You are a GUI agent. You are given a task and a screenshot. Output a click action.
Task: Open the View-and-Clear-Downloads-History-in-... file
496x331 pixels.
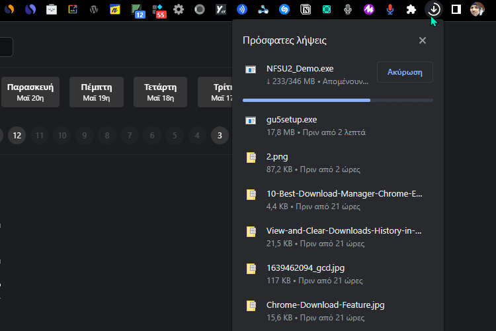pyautogui.click(x=337, y=237)
